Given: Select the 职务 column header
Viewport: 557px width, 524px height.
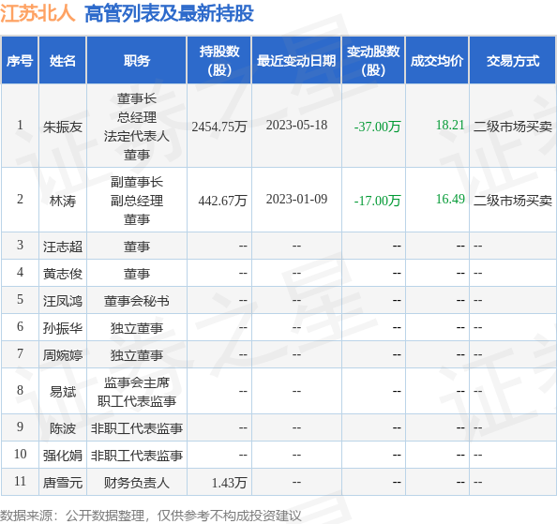Looking at the screenshot, I should (x=137, y=61).
